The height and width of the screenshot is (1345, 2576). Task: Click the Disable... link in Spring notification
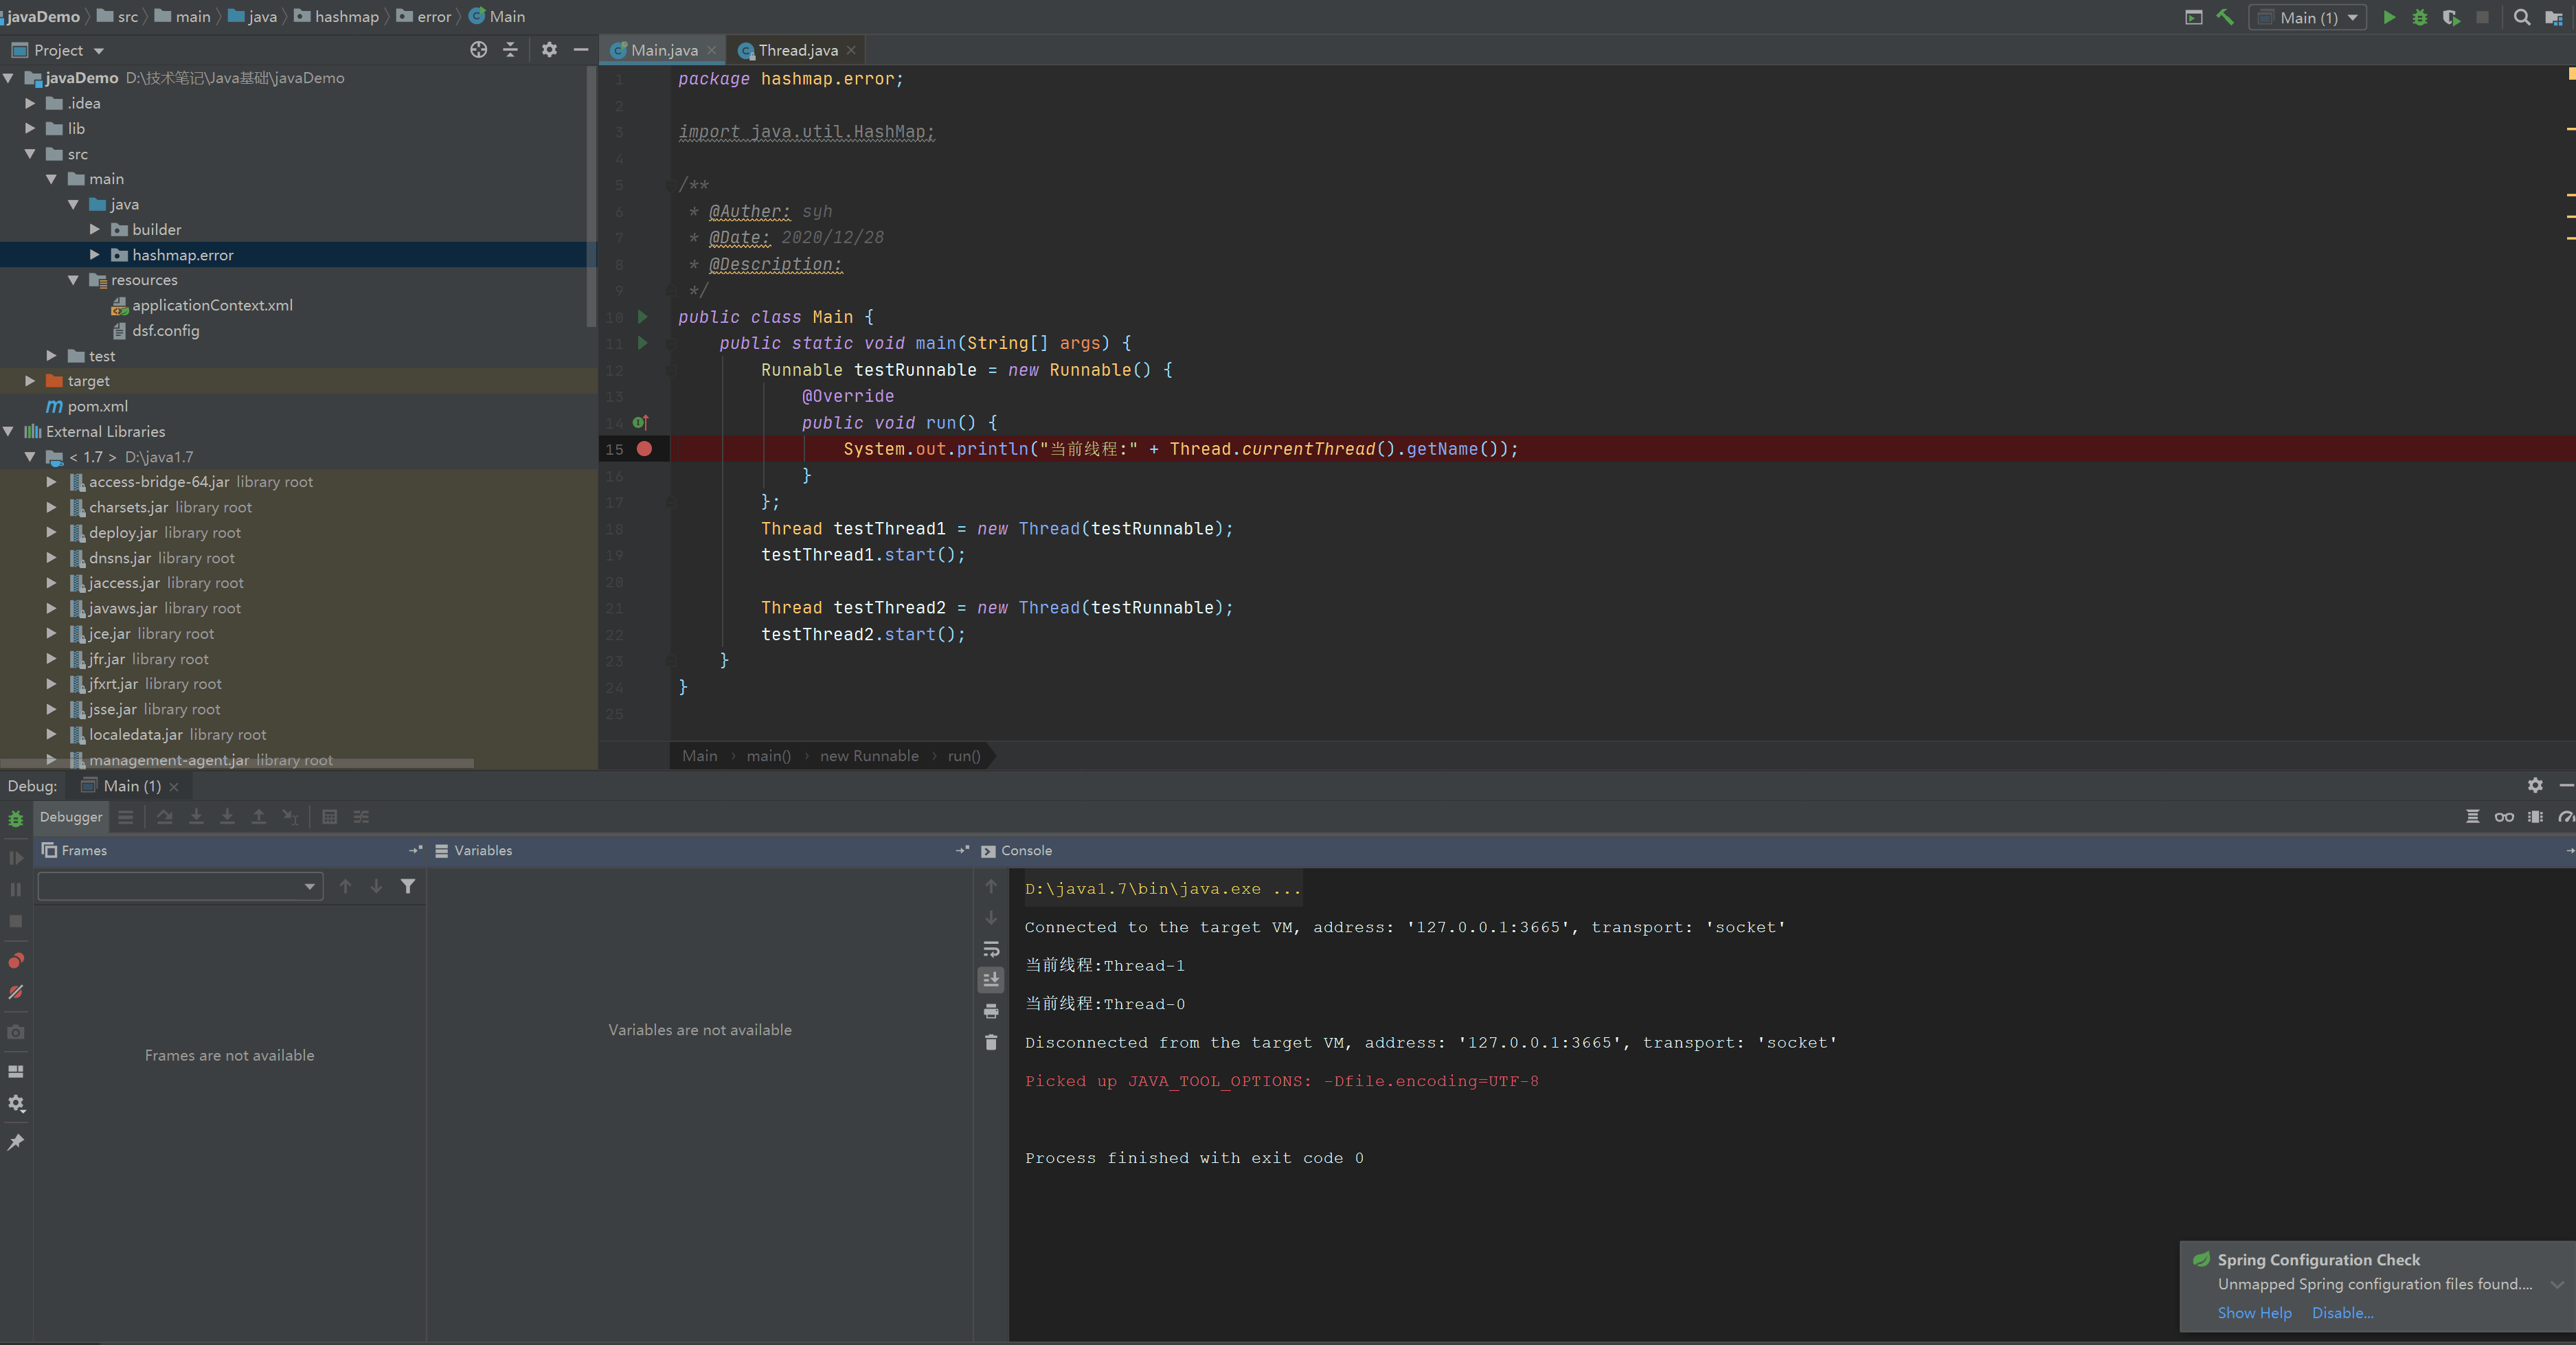[2342, 1313]
